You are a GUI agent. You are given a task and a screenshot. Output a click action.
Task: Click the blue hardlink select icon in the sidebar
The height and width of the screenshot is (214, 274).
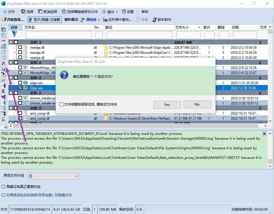tap(3, 46)
